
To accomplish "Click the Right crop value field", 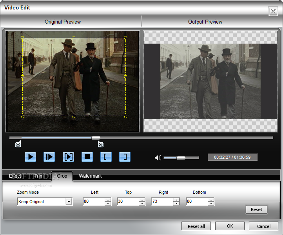I will (x=162, y=201).
